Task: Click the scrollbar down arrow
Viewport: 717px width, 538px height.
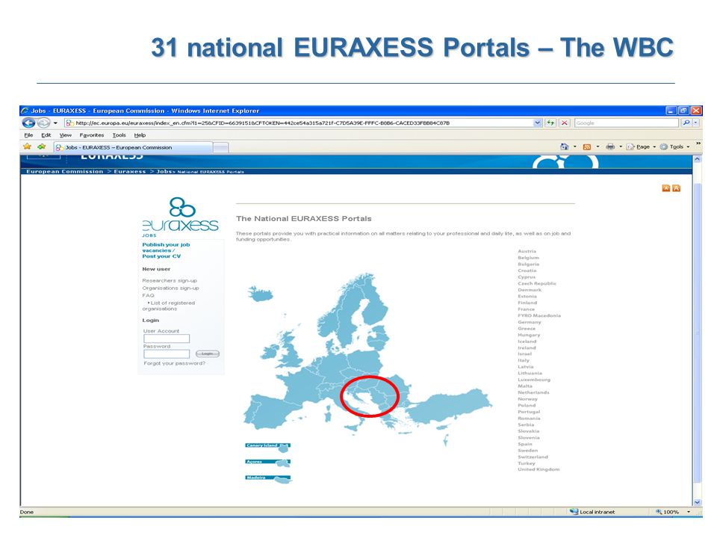Action: coord(698,502)
